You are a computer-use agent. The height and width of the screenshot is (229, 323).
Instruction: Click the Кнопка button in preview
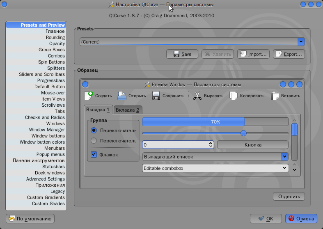[x=253, y=144]
